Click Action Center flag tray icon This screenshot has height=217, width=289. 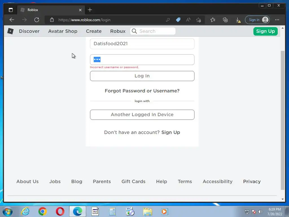pyautogui.click(x=254, y=212)
